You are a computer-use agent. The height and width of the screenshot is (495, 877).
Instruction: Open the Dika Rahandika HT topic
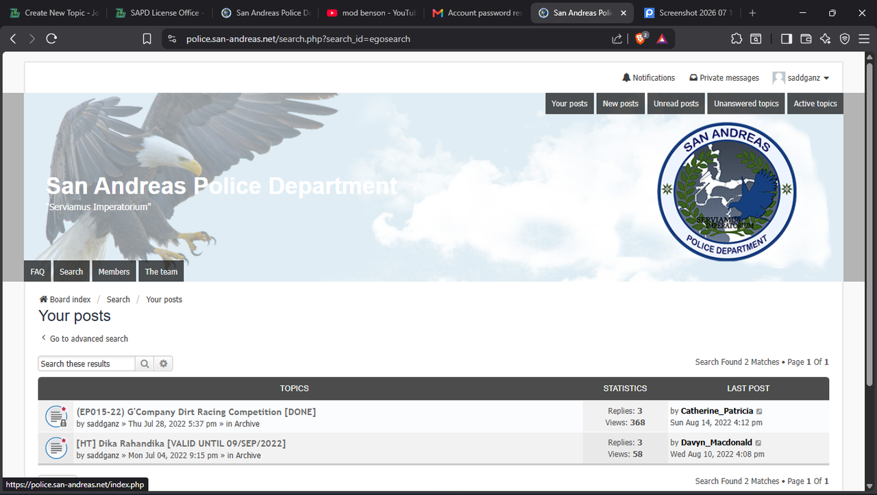click(181, 443)
